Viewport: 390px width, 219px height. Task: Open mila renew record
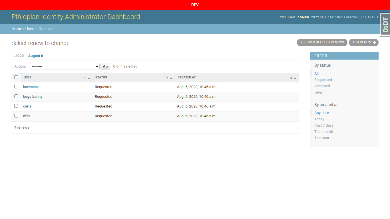point(27,116)
